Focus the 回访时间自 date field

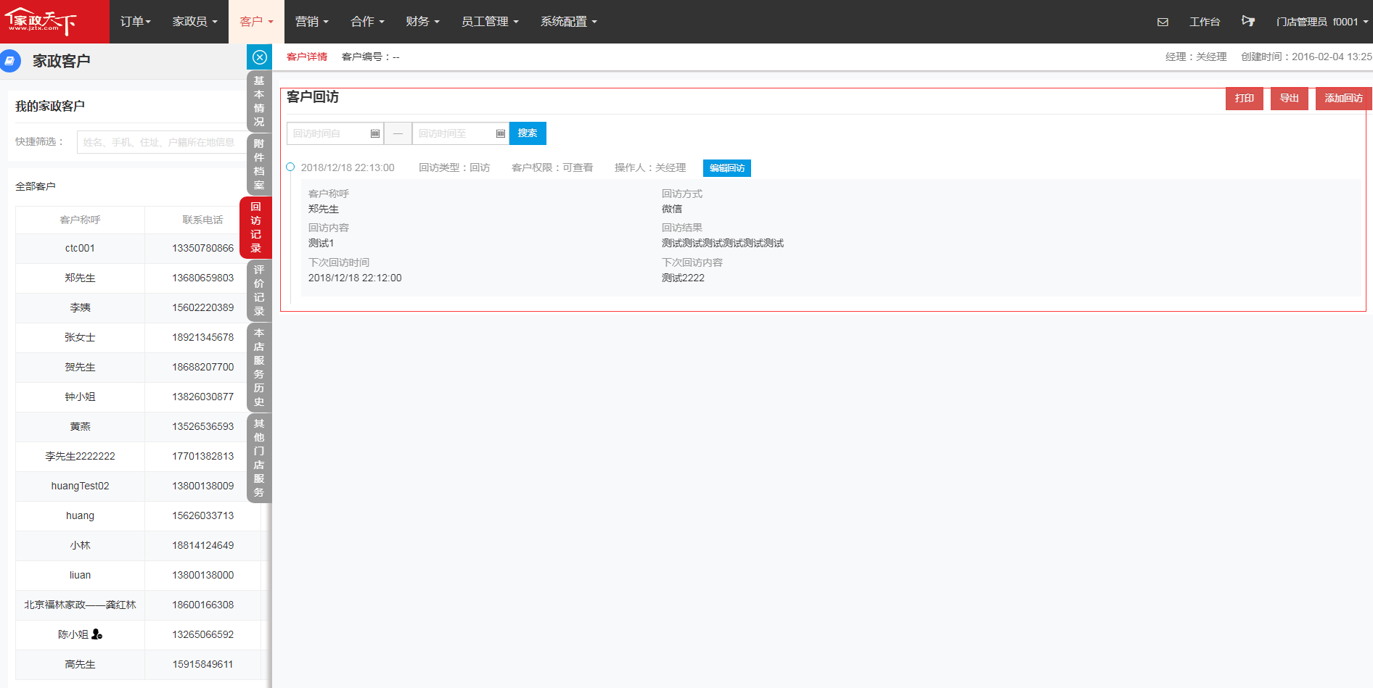click(x=335, y=133)
